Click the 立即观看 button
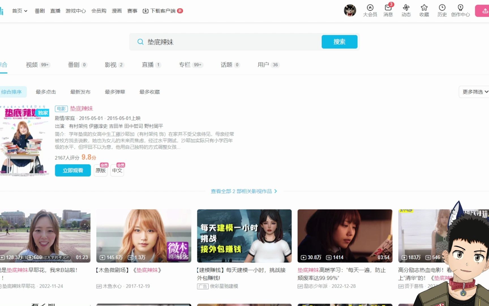 coord(73,170)
